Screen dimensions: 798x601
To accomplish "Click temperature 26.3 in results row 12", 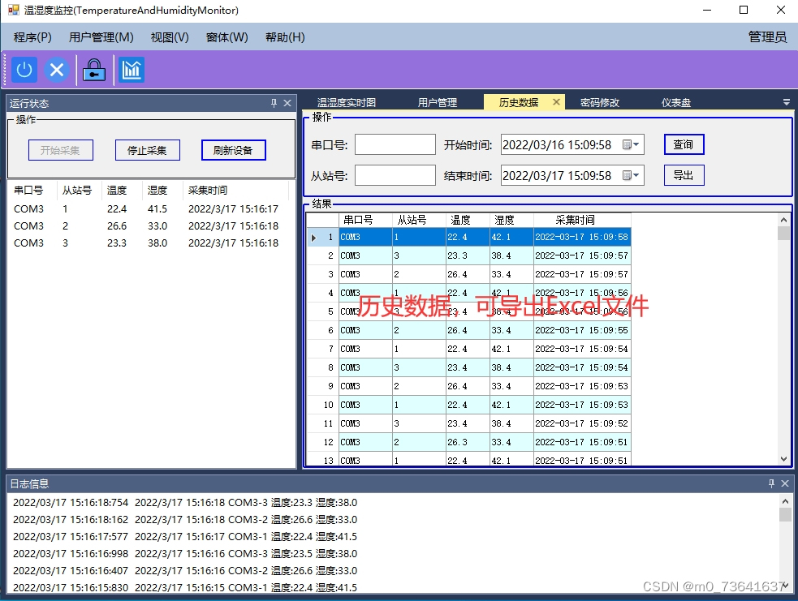I will (468, 442).
